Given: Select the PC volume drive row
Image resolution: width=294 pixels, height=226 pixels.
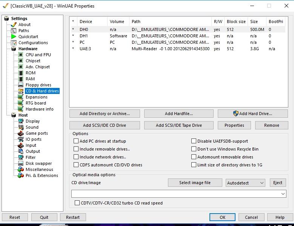Looking at the screenshot, I should coord(178,42).
